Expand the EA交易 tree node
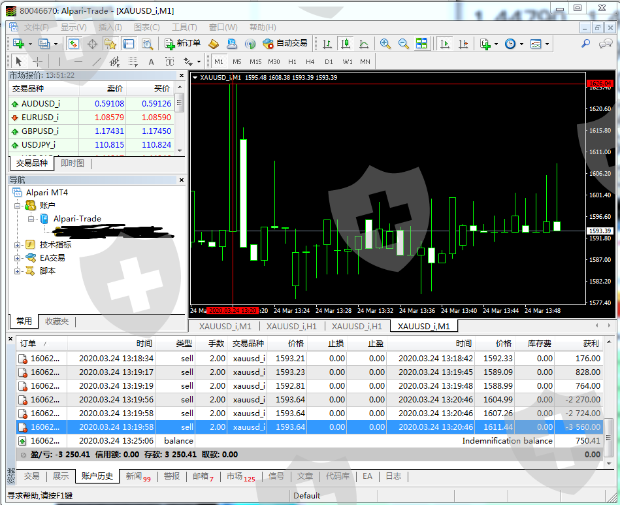 pos(17,258)
